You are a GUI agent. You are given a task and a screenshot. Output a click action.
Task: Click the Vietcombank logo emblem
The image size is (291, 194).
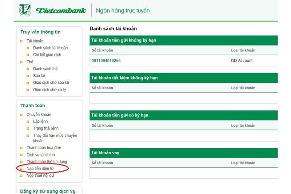pos(25,11)
